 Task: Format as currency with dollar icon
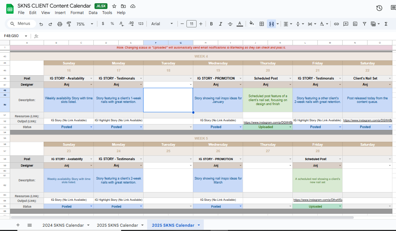pyautogui.click(x=103, y=24)
